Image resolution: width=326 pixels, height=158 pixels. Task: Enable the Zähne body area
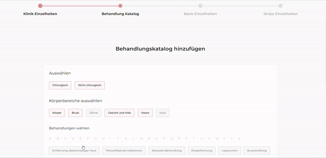pyautogui.click(x=94, y=113)
